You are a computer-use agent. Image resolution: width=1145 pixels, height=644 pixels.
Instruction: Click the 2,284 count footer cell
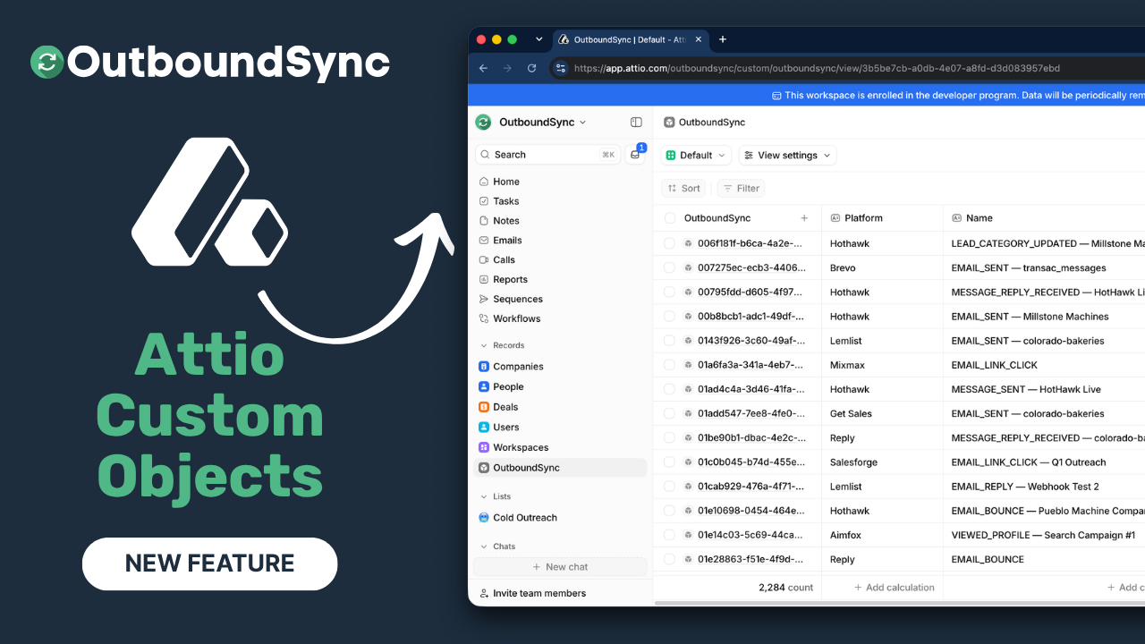tap(786, 588)
